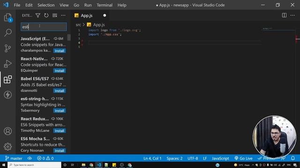Open notifications bell in status bar

click(293, 158)
